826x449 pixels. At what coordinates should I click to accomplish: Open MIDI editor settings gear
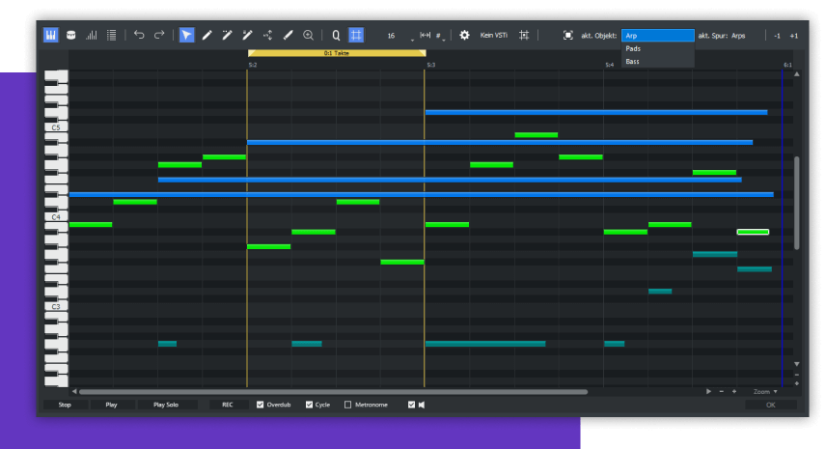pos(464,35)
